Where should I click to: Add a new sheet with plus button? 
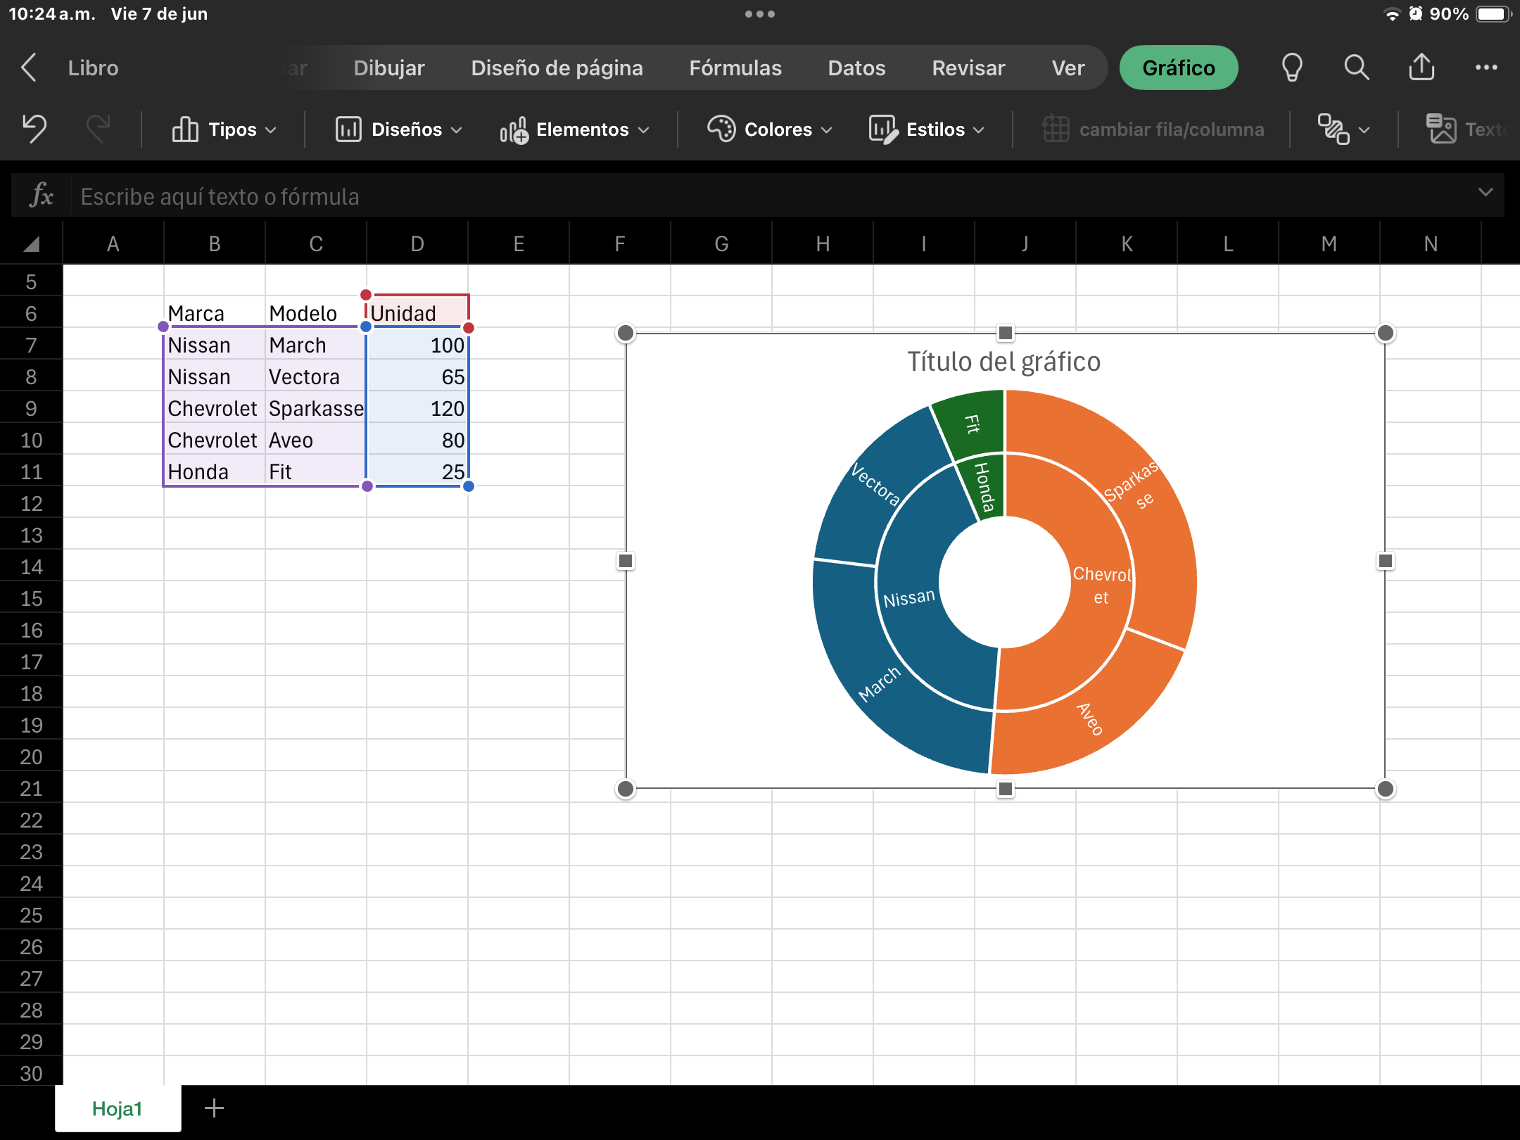[214, 1108]
